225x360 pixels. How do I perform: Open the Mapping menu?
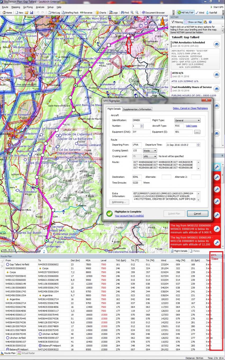16,7
